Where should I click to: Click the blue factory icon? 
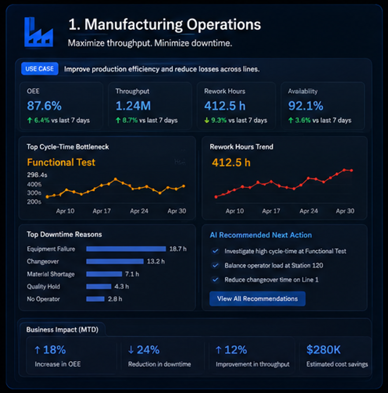pos(38,32)
